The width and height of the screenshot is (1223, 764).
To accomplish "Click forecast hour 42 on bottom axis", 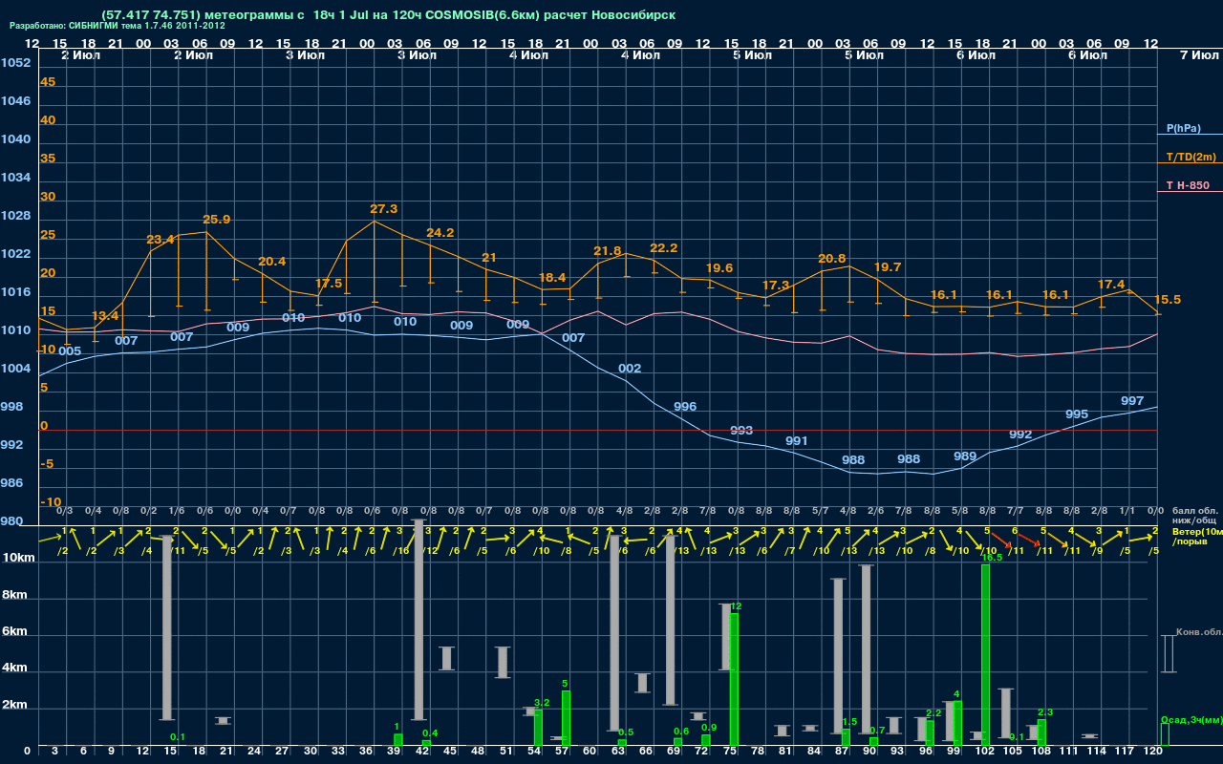I will click(422, 752).
